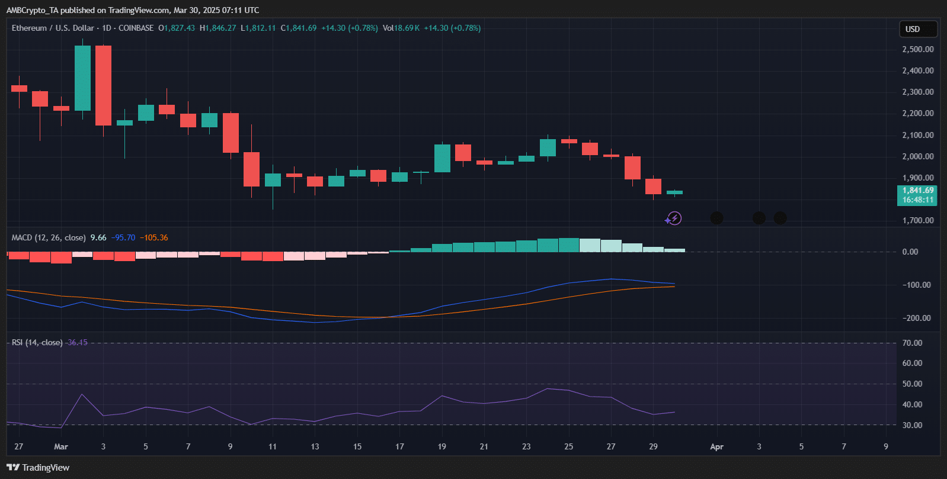Click the 2,200.00 price axis label

tap(918, 113)
